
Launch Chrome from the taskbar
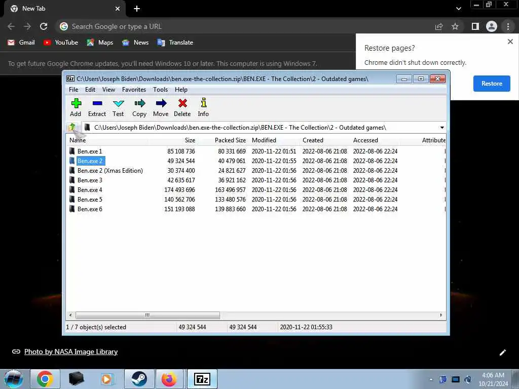(45, 379)
